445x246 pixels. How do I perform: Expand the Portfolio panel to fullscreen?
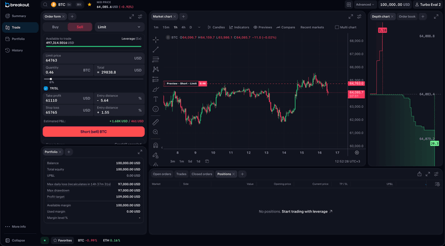click(x=140, y=152)
